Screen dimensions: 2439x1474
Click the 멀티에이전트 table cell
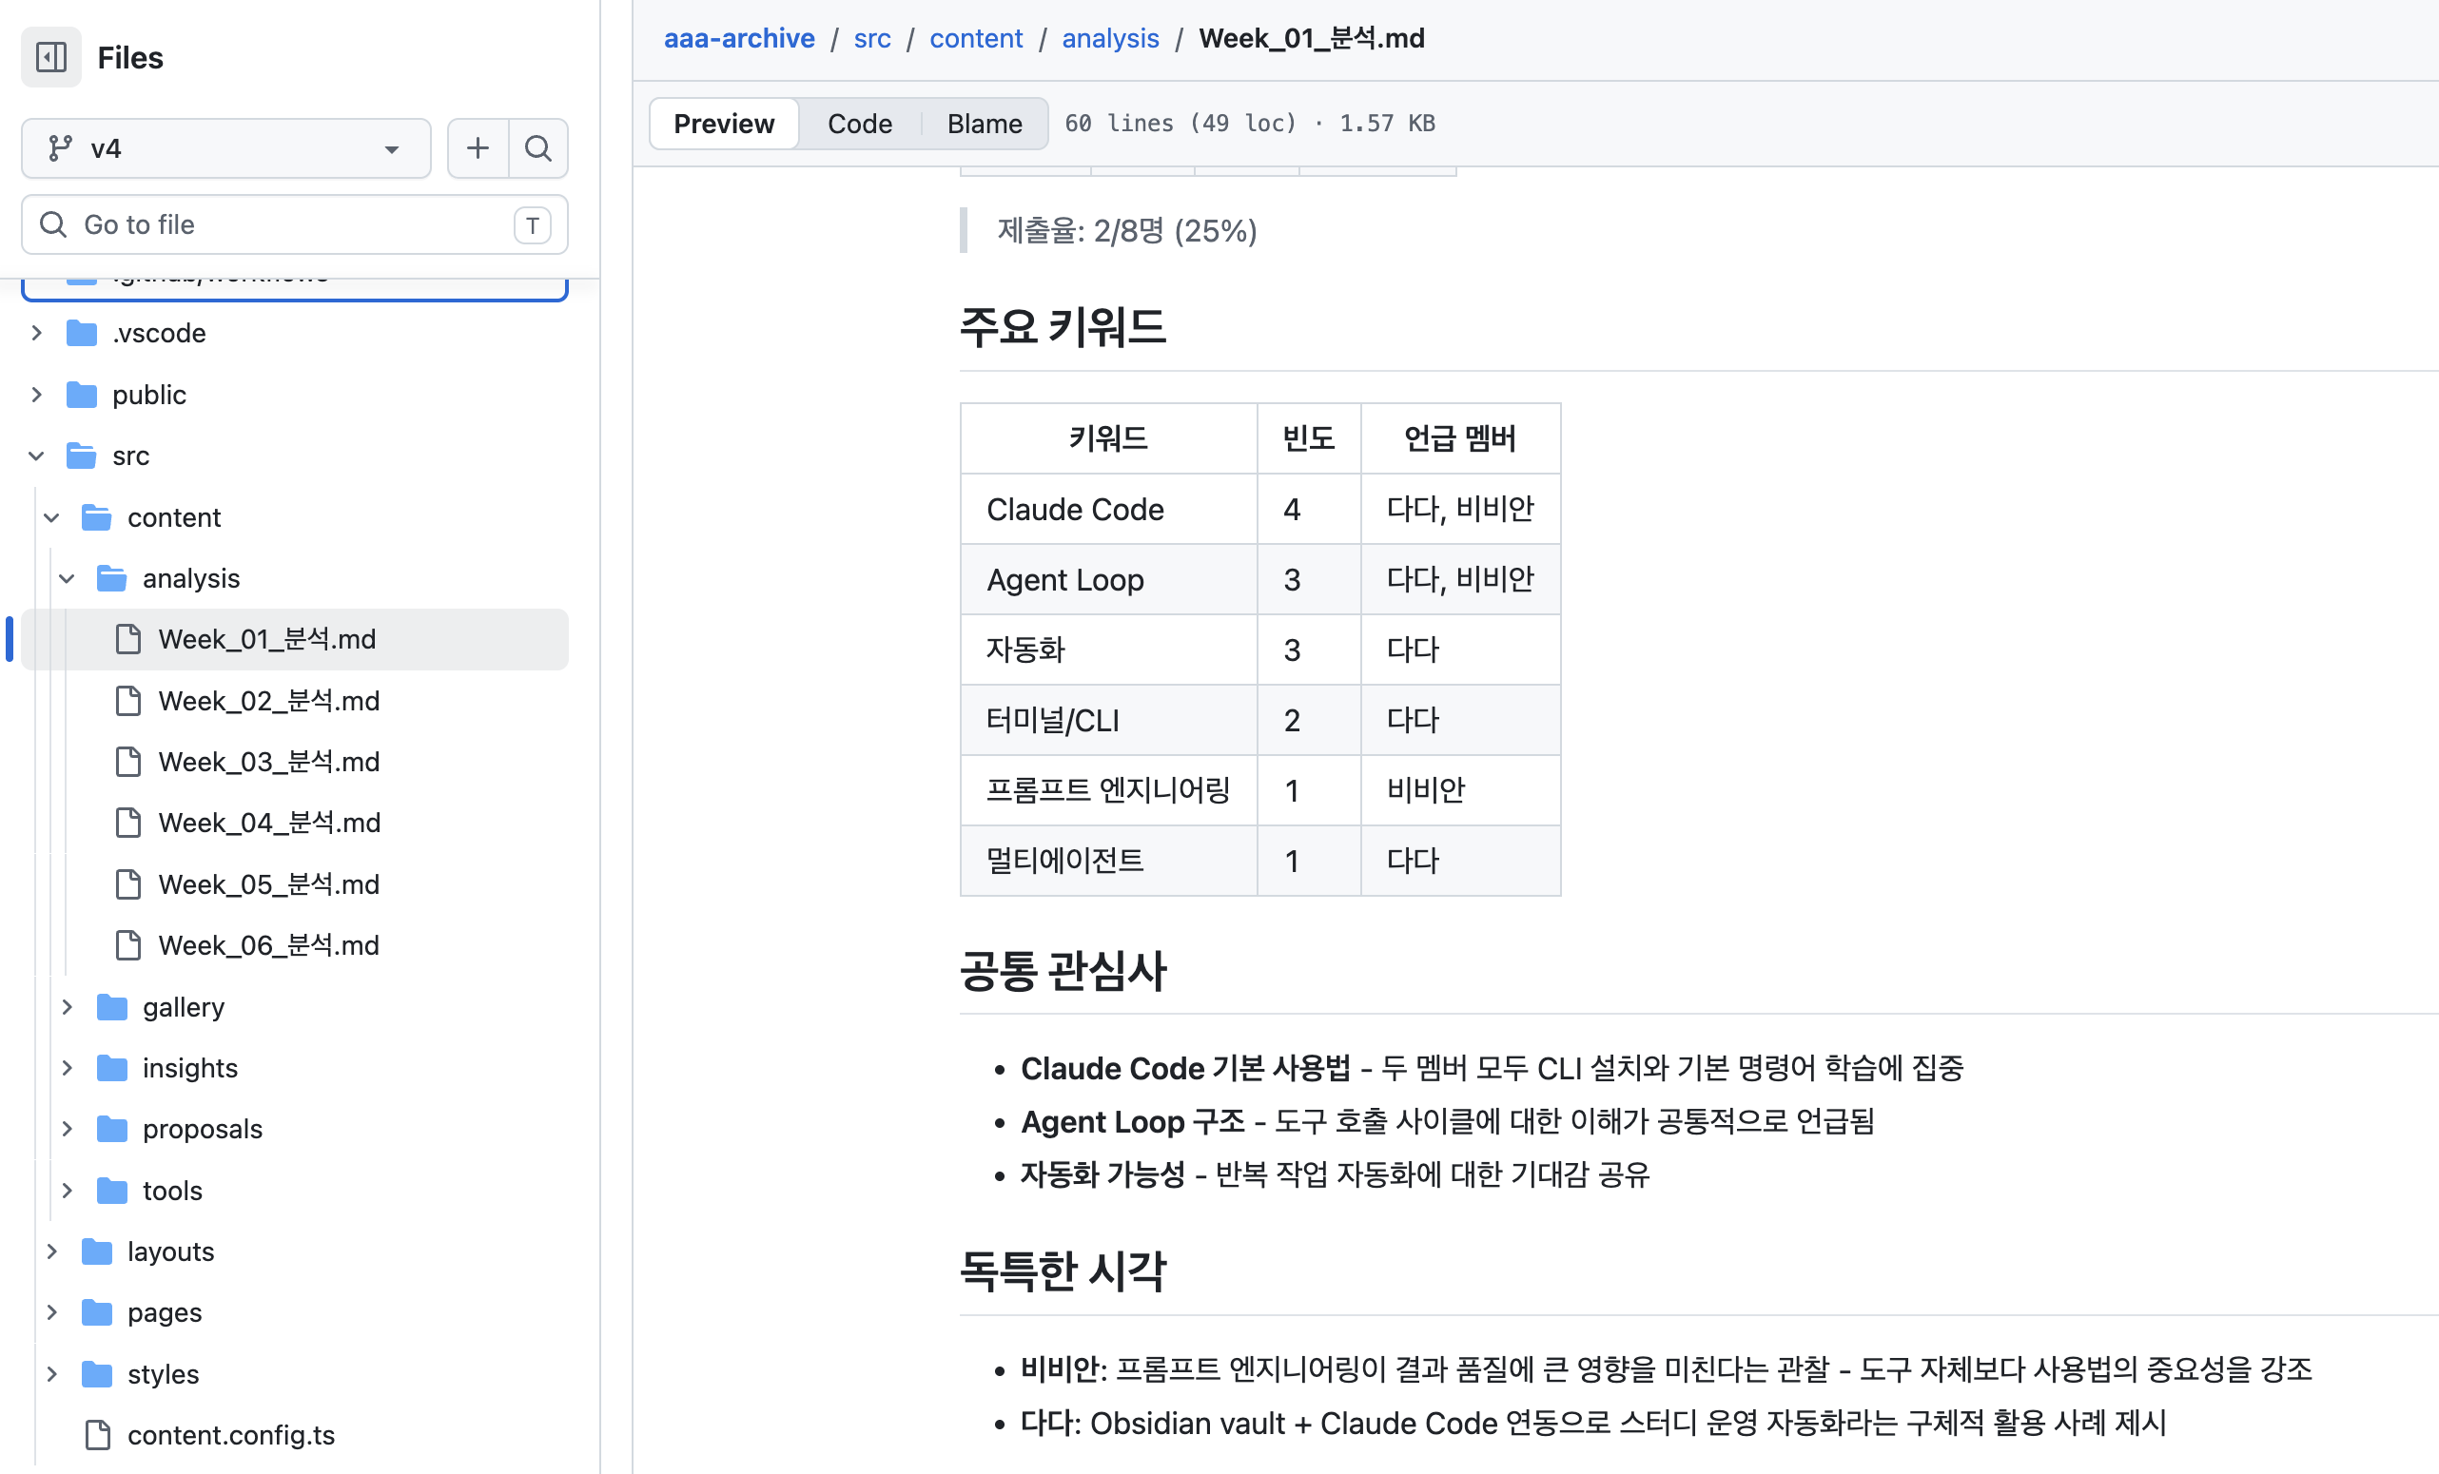[x=1108, y=861]
